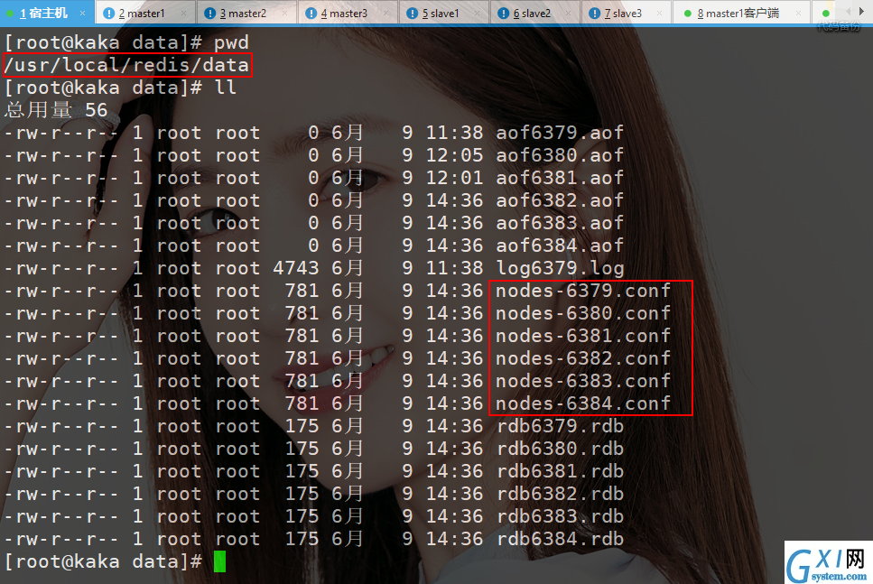Click the file name nodes-6381.conf
Viewport: 873px width, 584px height.
(583, 336)
